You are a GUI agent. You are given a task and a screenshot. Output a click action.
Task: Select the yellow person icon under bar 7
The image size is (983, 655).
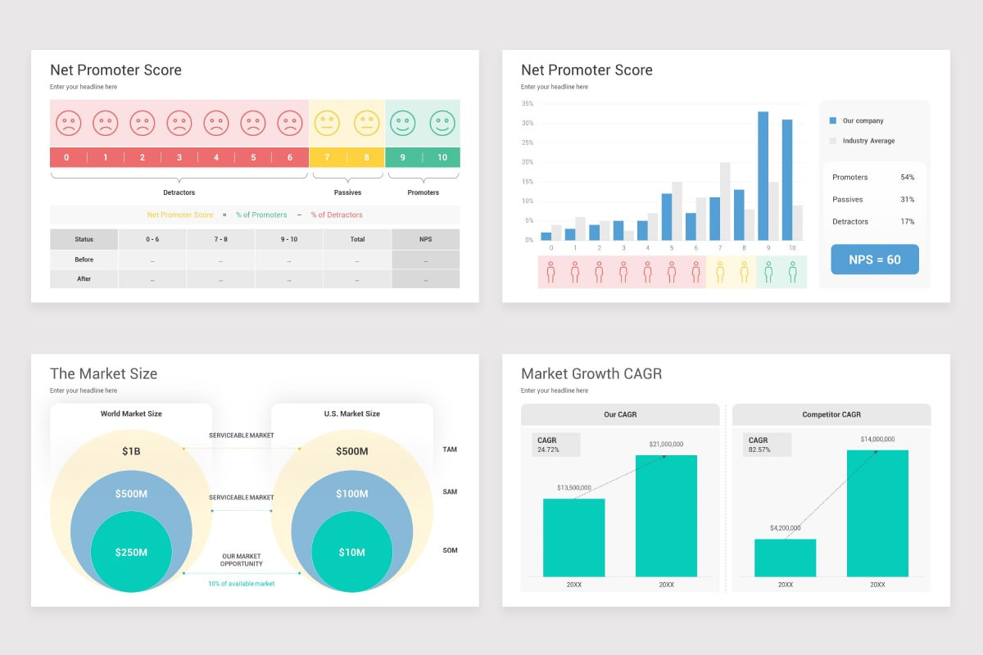pos(720,272)
